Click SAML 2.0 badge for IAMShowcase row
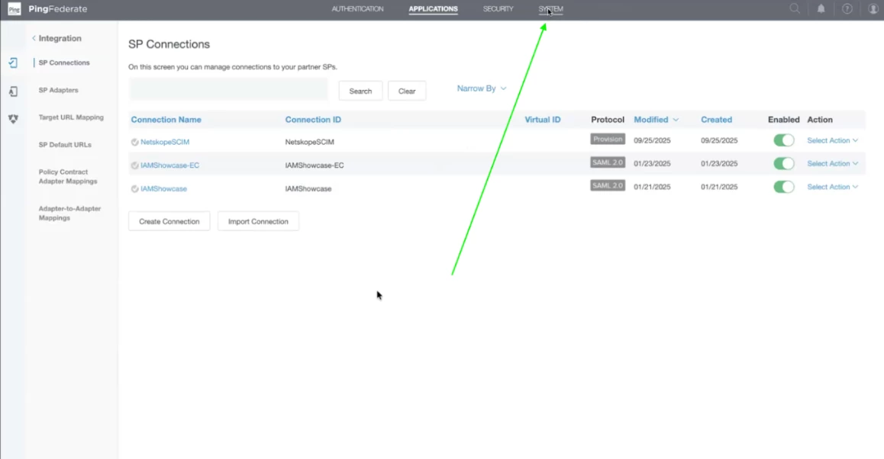Viewport: 884px width, 459px height. (608, 185)
